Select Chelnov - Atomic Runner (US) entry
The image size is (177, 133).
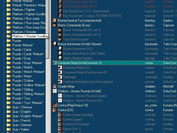pyautogui.click(x=83, y=101)
